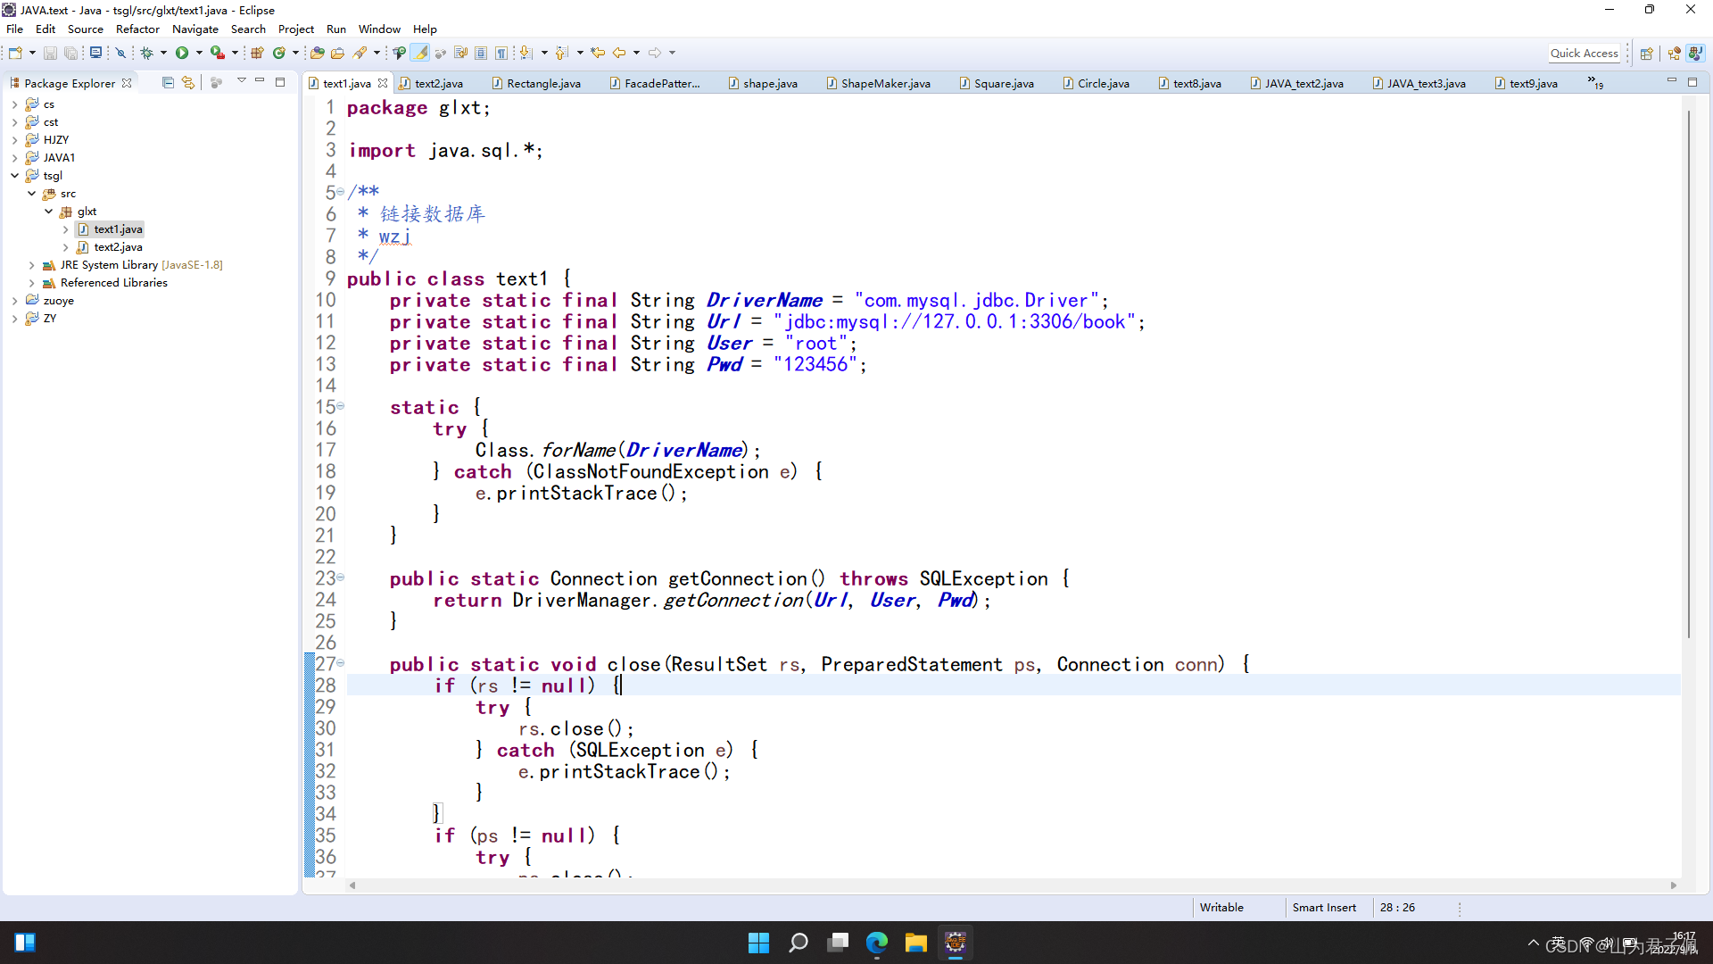Screen dimensions: 1713x964
Task: Collapse the tsgl project
Action: click(x=15, y=176)
